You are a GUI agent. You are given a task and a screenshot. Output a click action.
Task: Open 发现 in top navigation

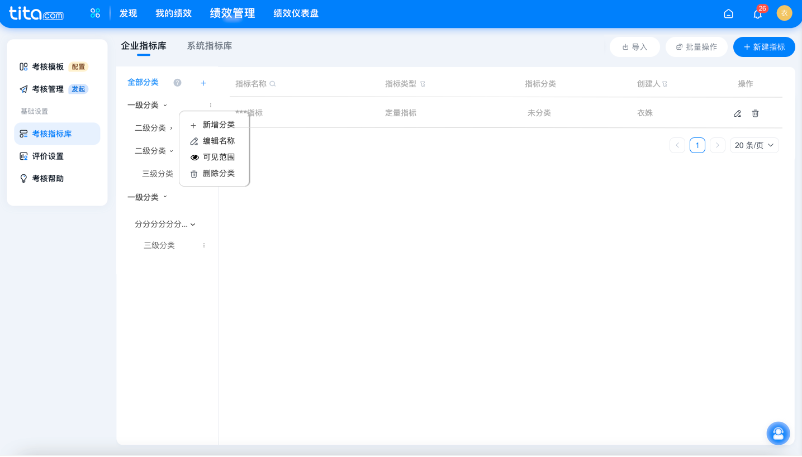click(128, 13)
